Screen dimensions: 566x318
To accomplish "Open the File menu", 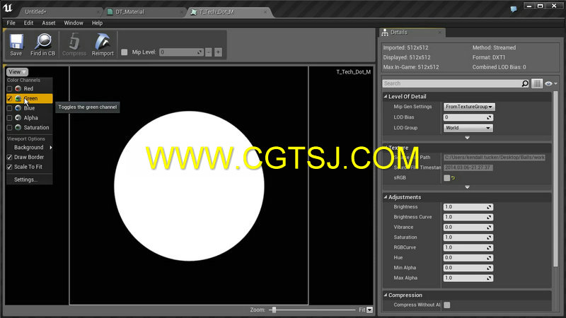I will pyautogui.click(x=11, y=23).
